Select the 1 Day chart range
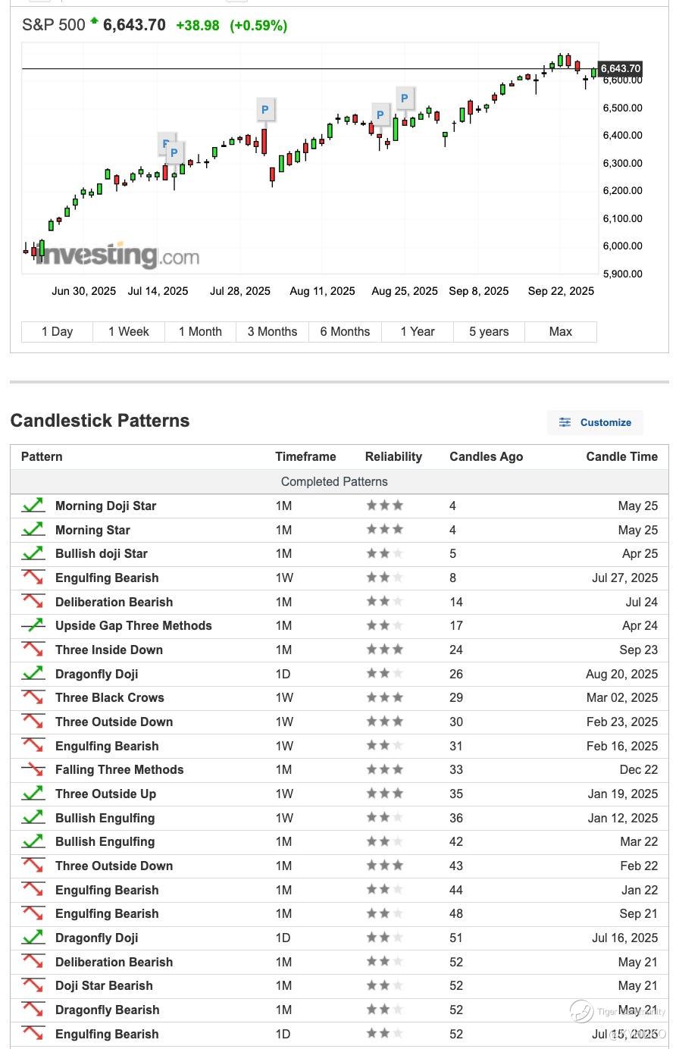 [x=58, y=331]
